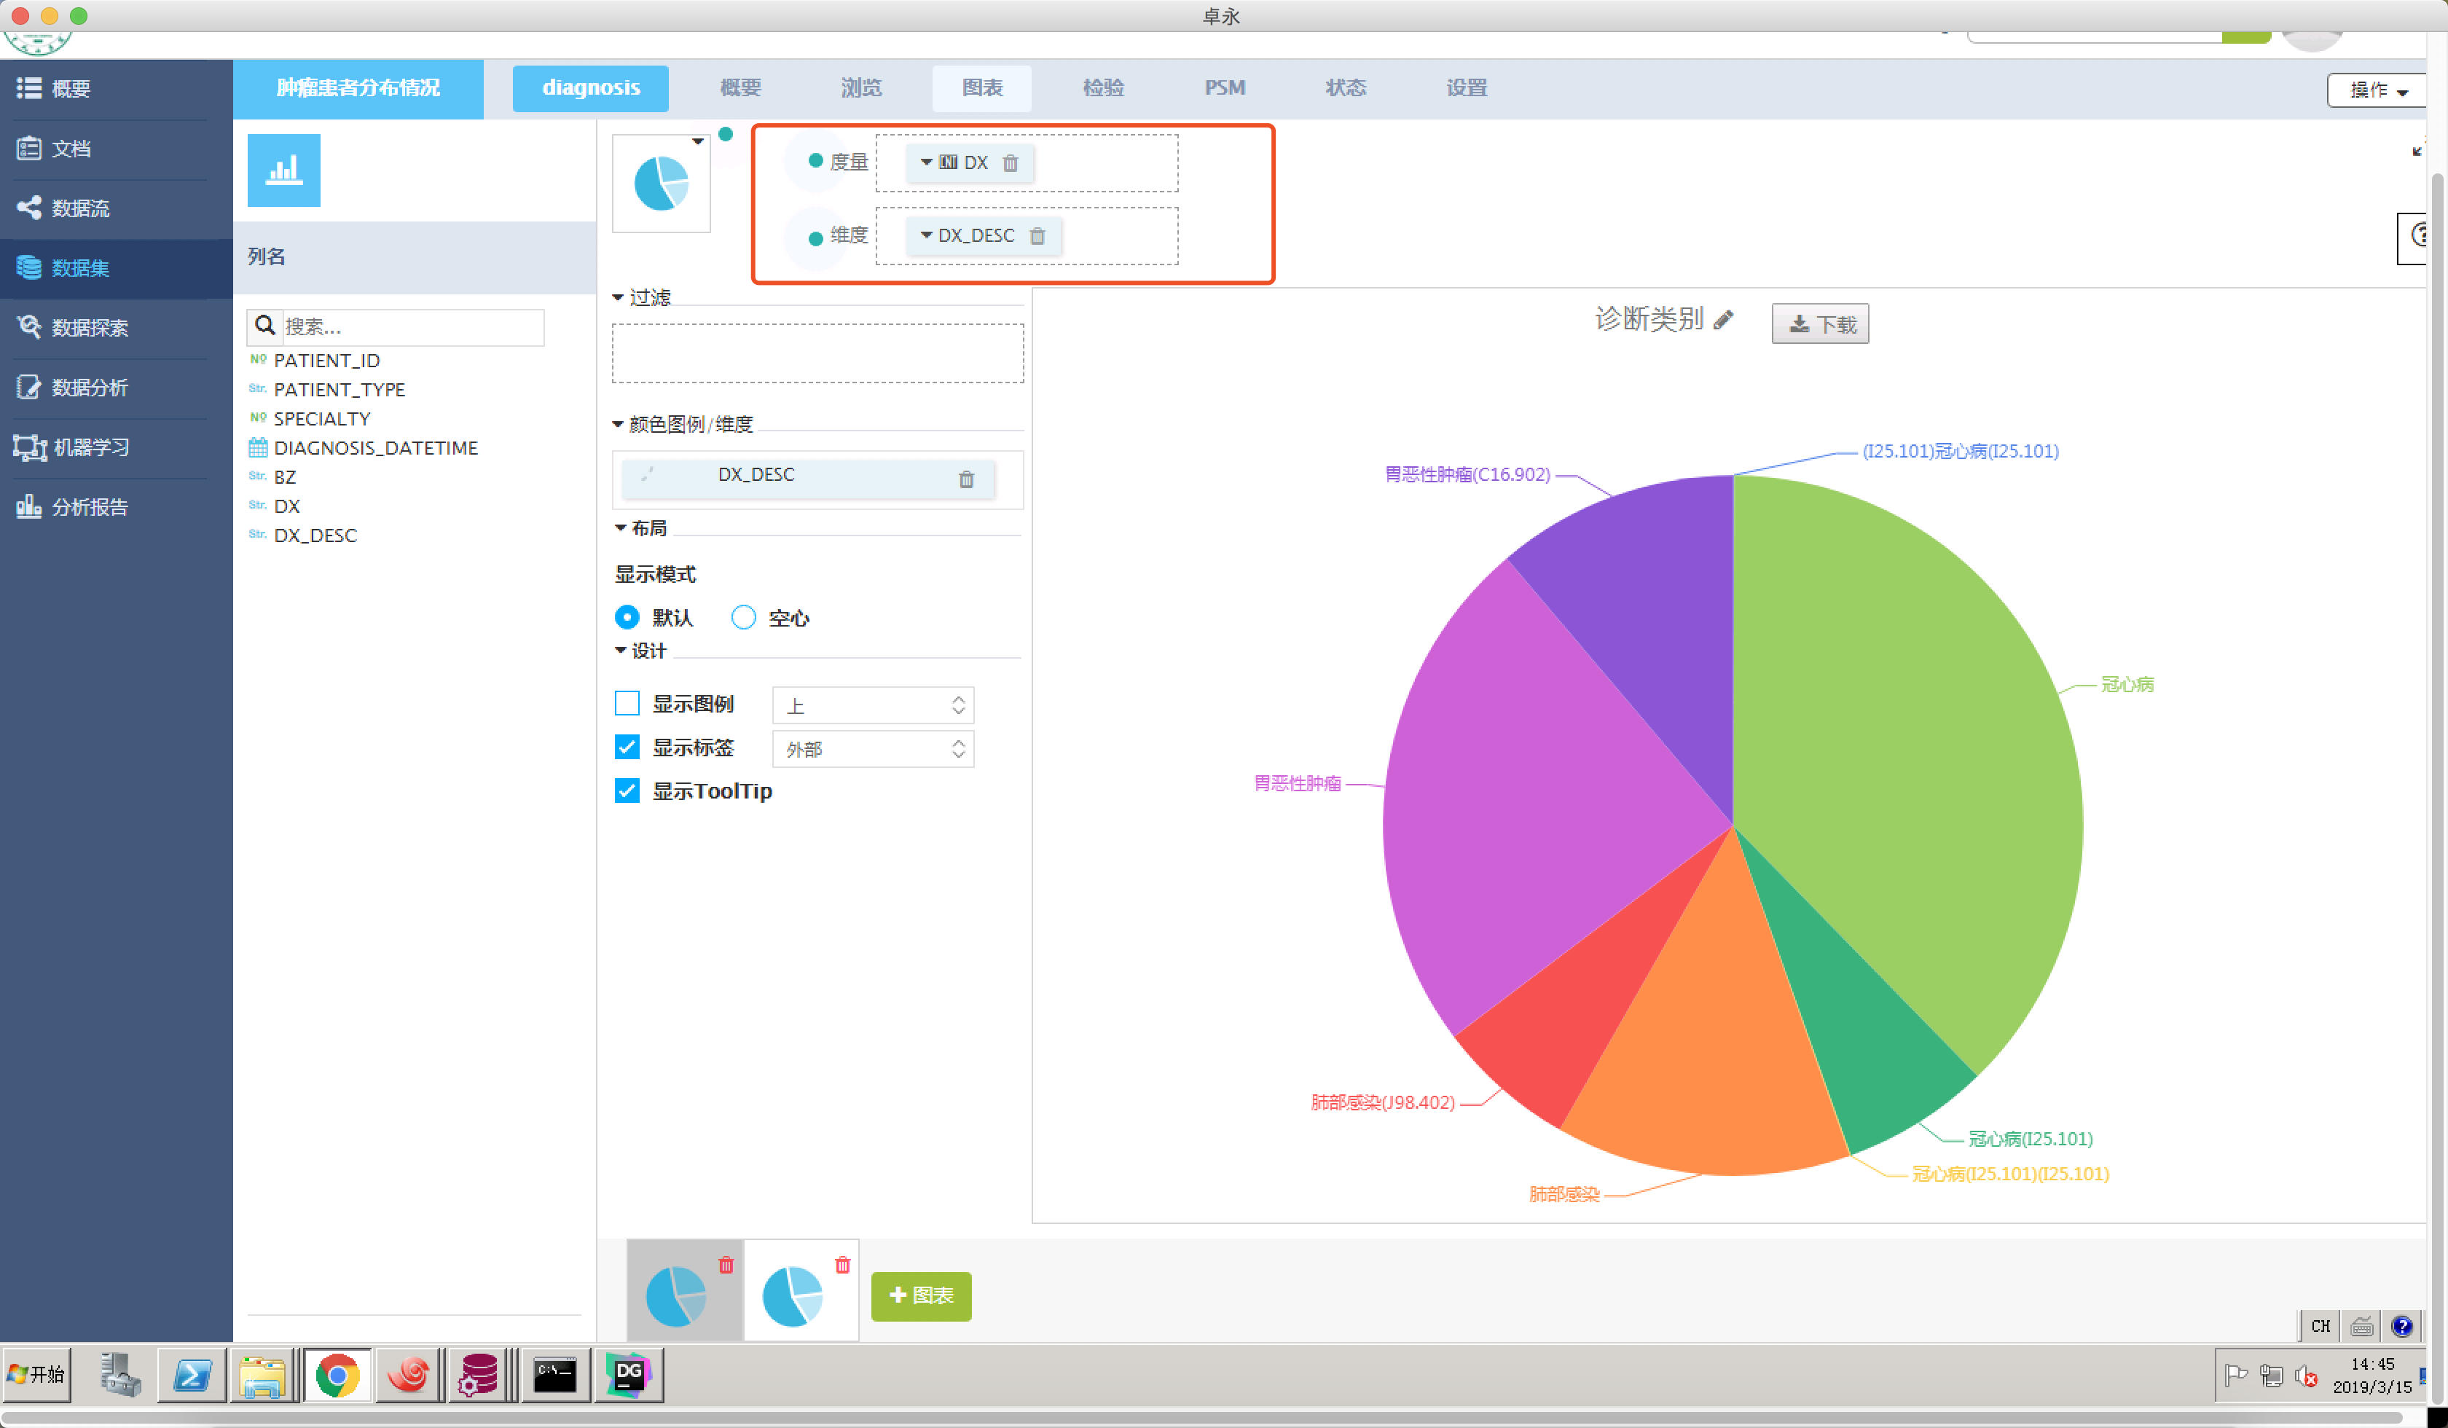Open Chrome from the taskbar
The height and width of the screenshot is (1428, 2448).
(x=337, y=1376)
